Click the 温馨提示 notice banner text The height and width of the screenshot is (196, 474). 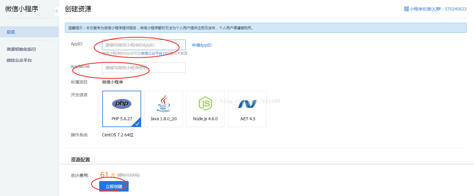click(161, 28)
